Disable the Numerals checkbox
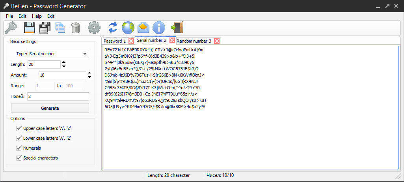Viewport: 404px width, 182px height. [x=19, y=148]
